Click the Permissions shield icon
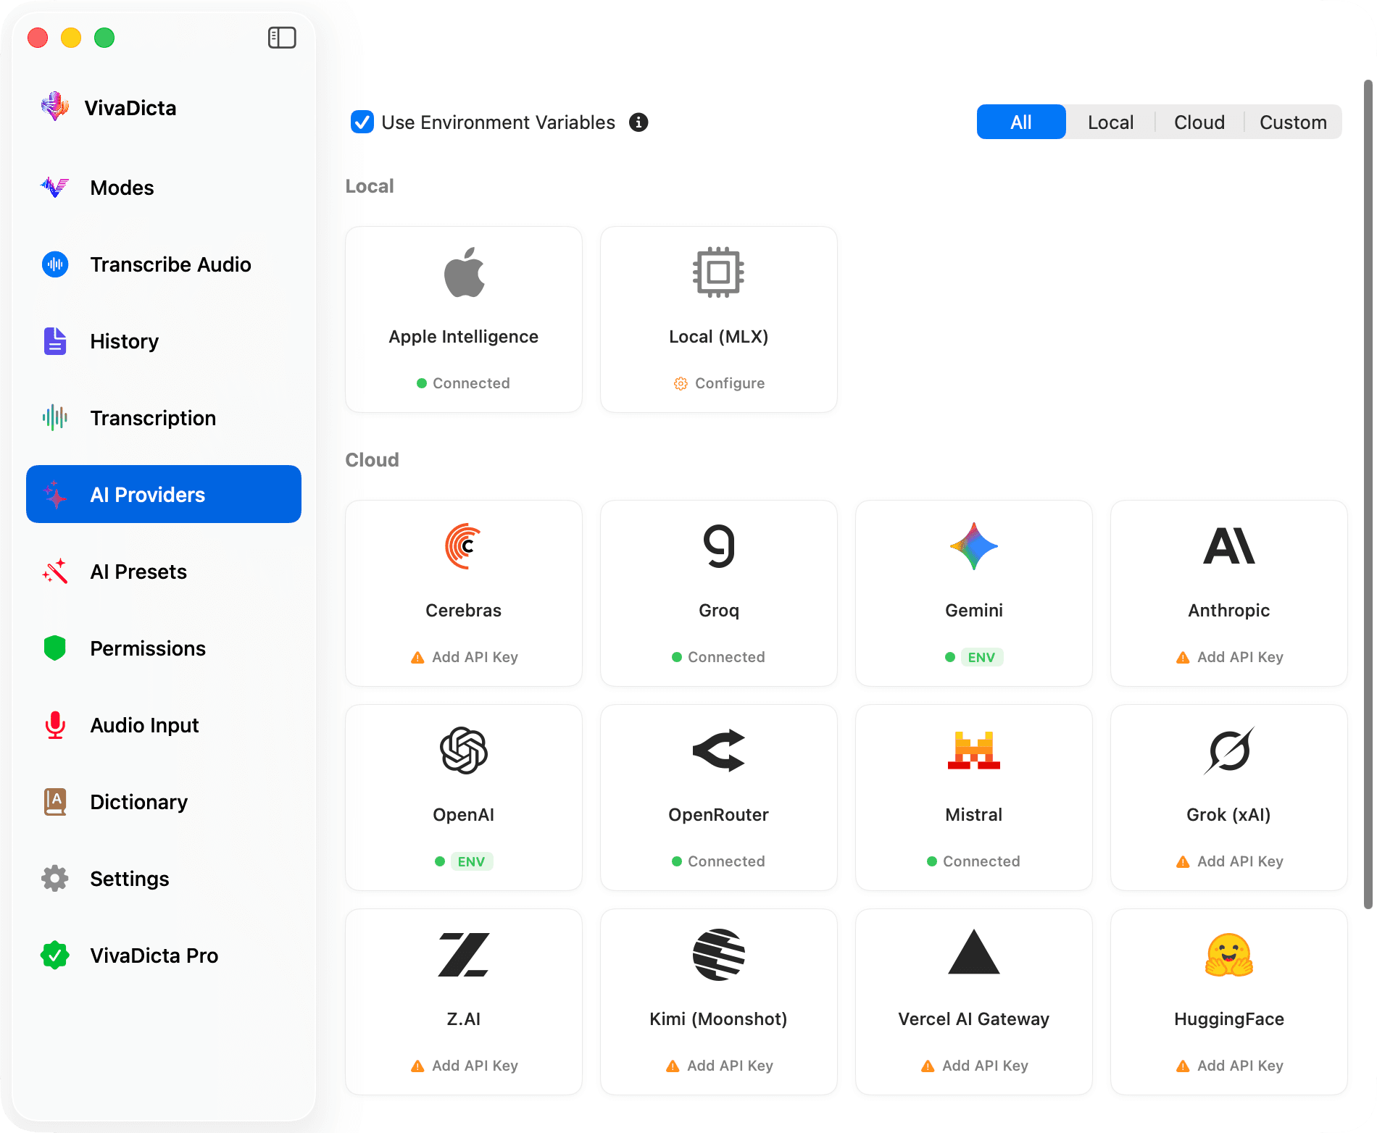This screenshot has width=1377, height=1133. pos(54,648)
